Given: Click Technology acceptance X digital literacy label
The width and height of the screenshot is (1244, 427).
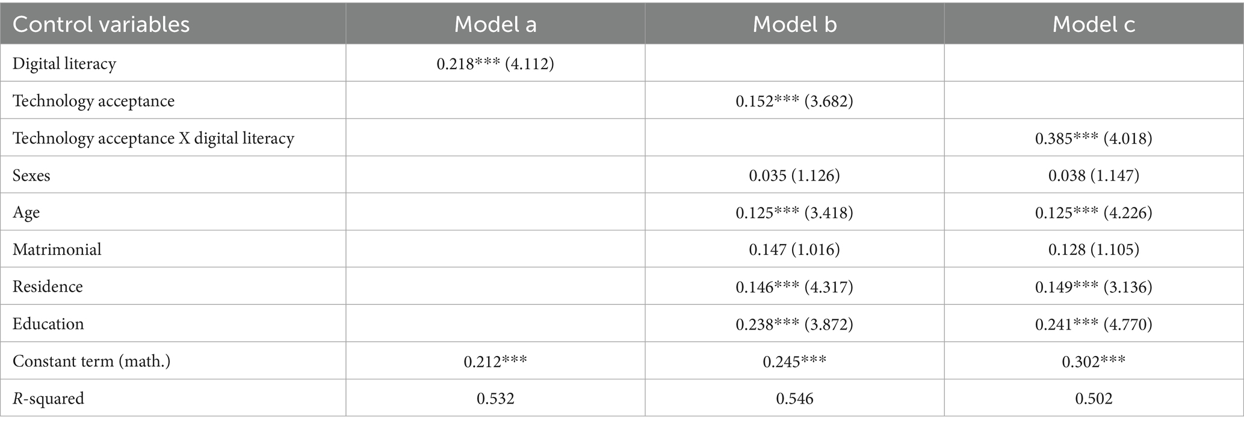Looking at the screenshot, I should (153, 138).
